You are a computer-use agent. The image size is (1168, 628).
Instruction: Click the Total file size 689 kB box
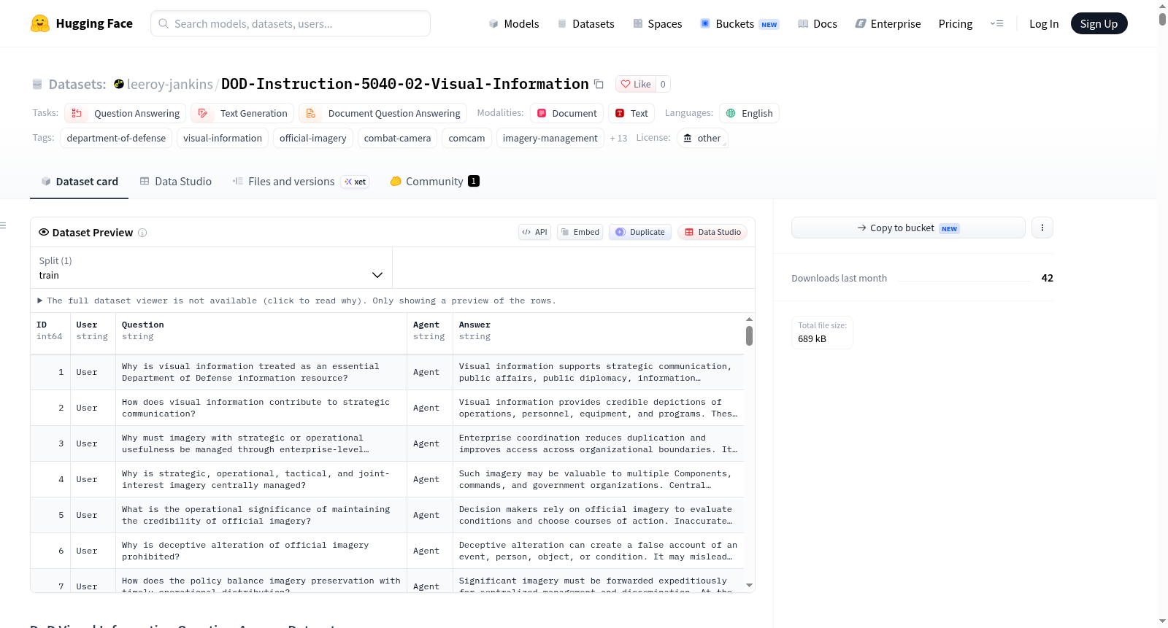click(x=822, y=333)
